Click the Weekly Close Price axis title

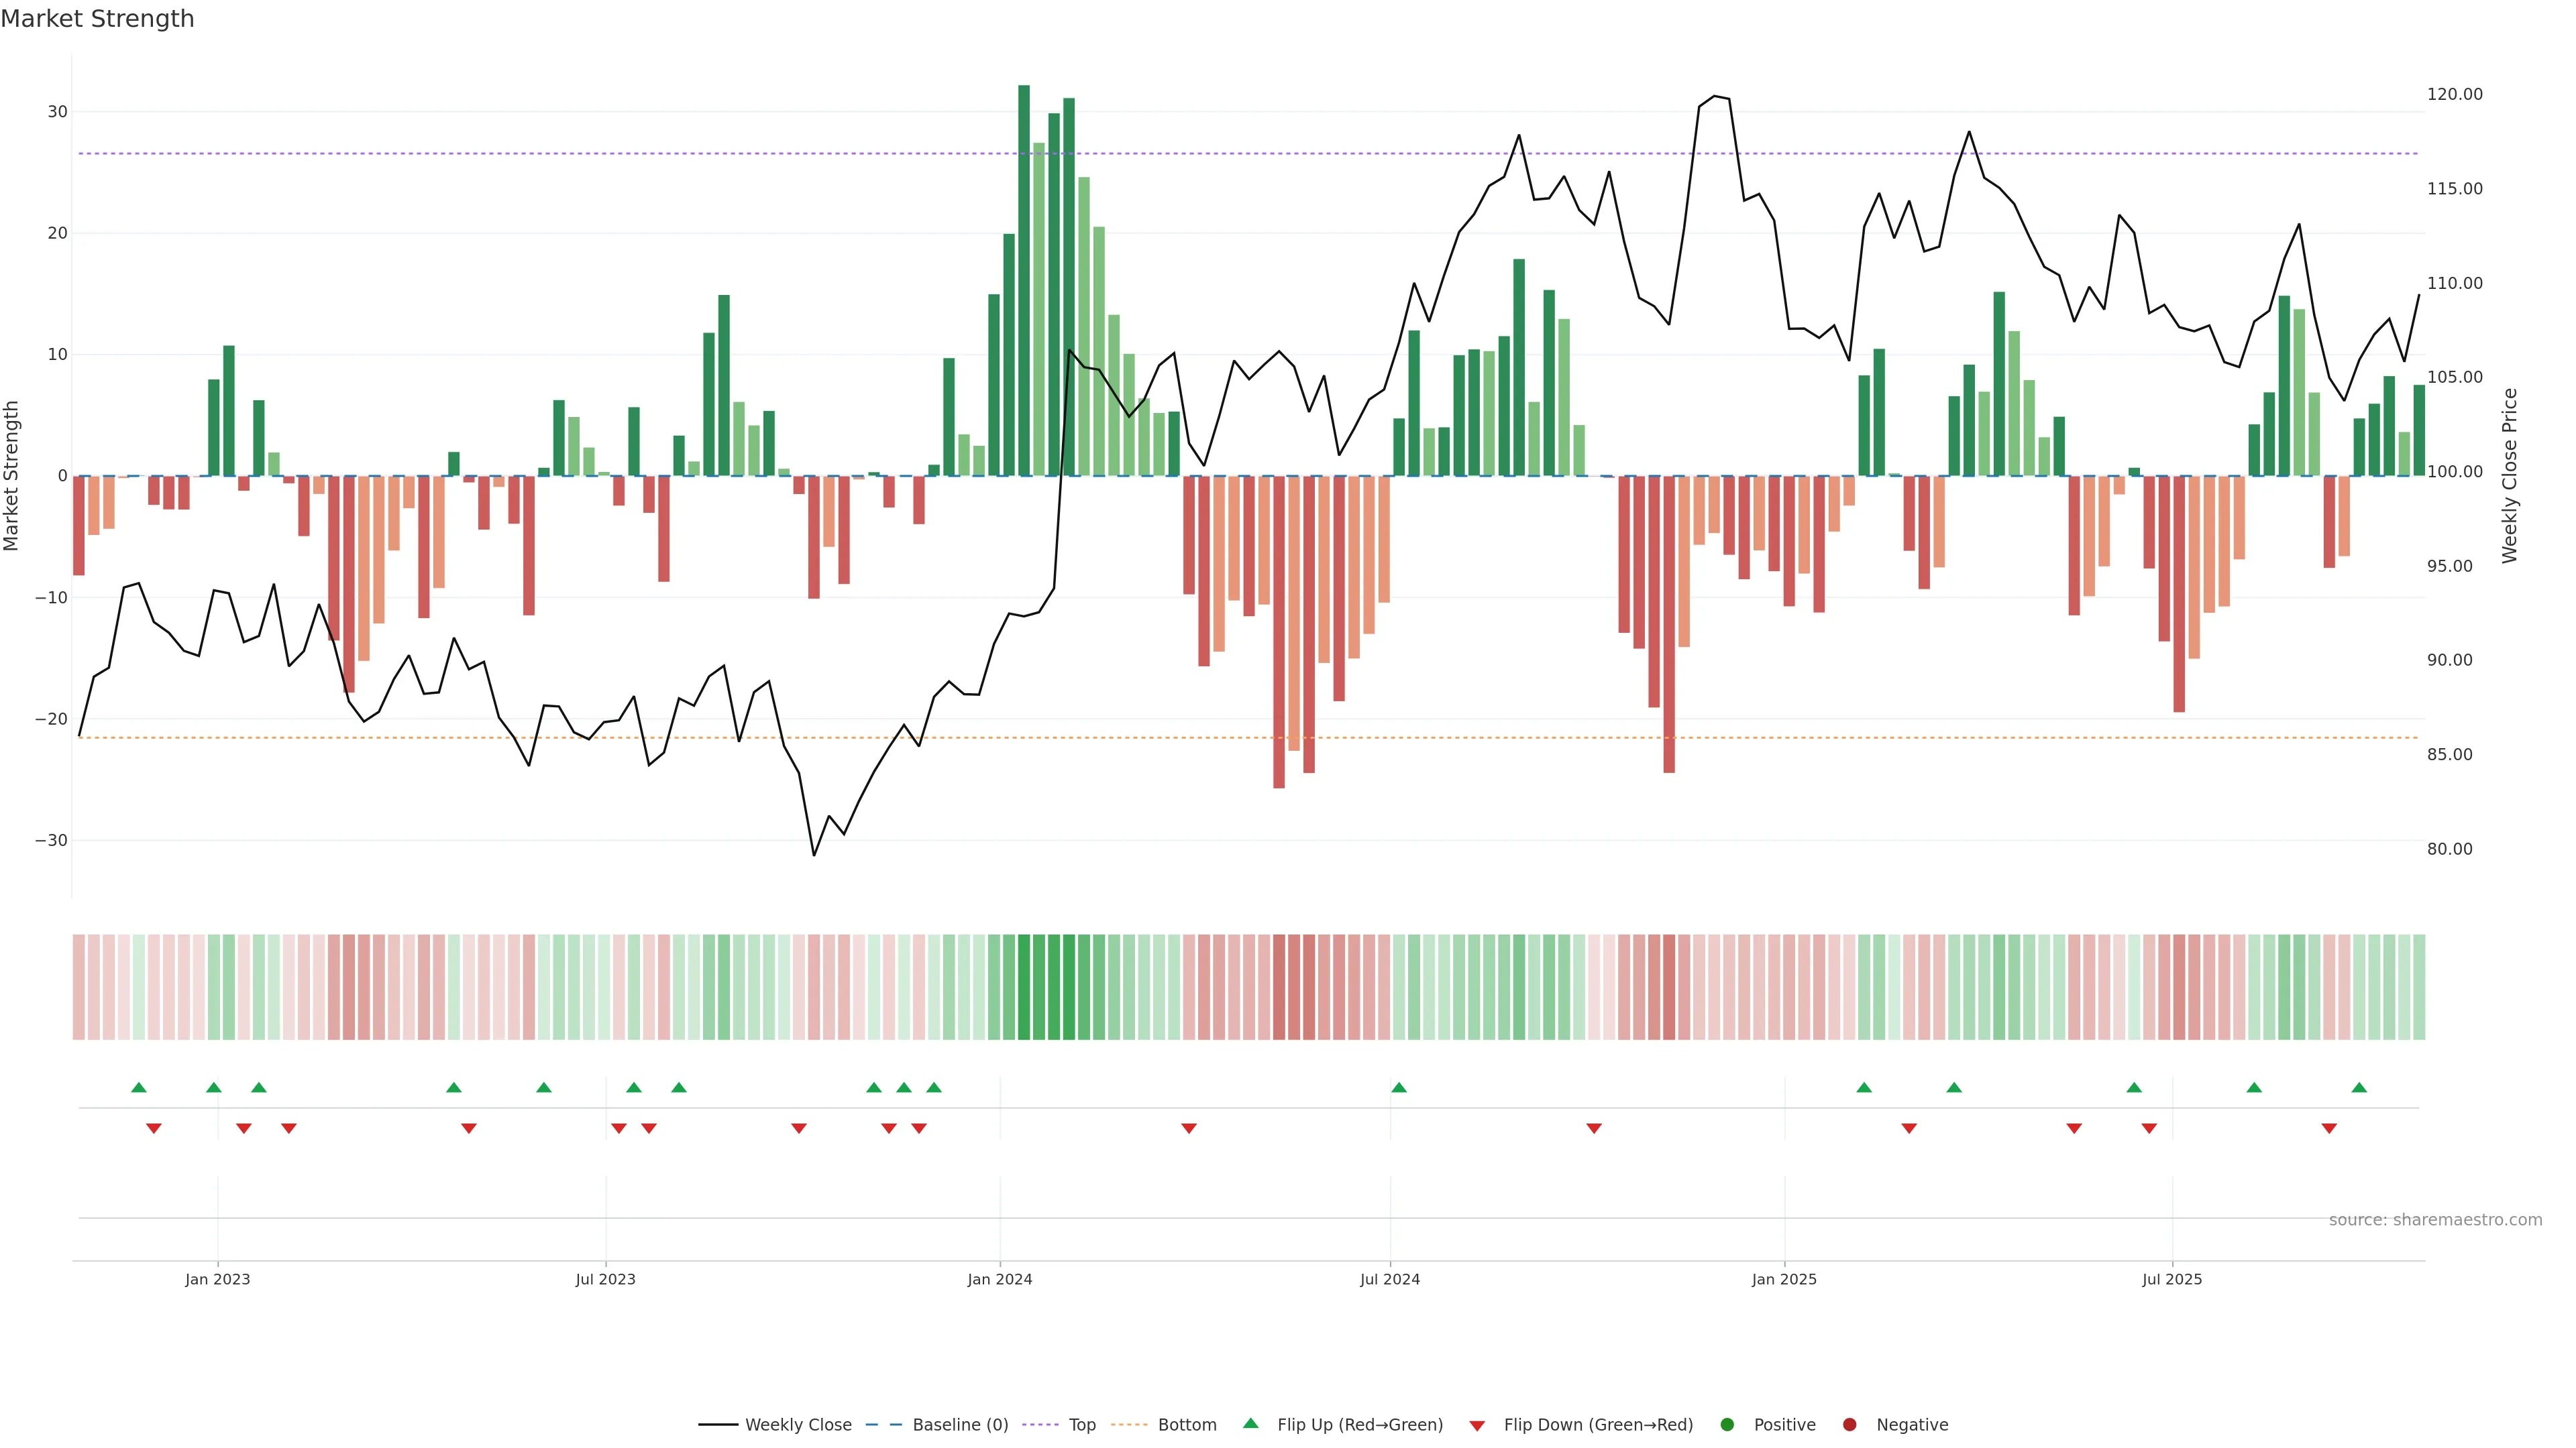[2510, 476]
